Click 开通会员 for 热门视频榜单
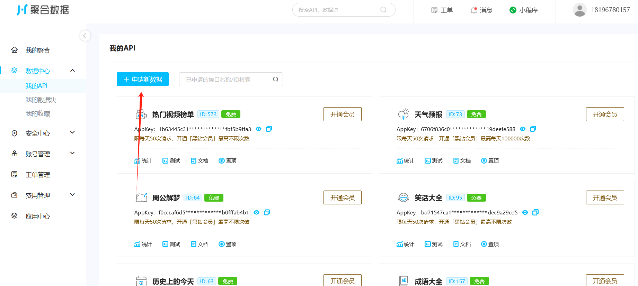The image size is (638, 286). click(x=343, y=114)
